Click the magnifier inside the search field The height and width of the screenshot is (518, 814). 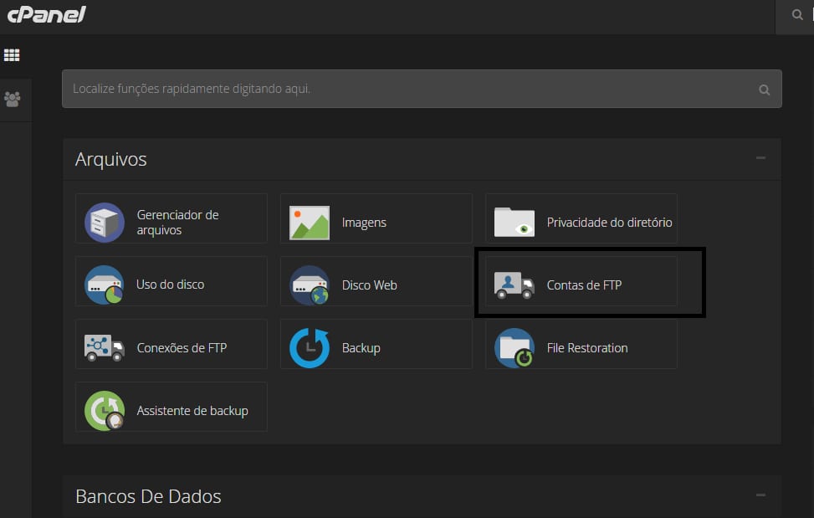tap(764, 90)
